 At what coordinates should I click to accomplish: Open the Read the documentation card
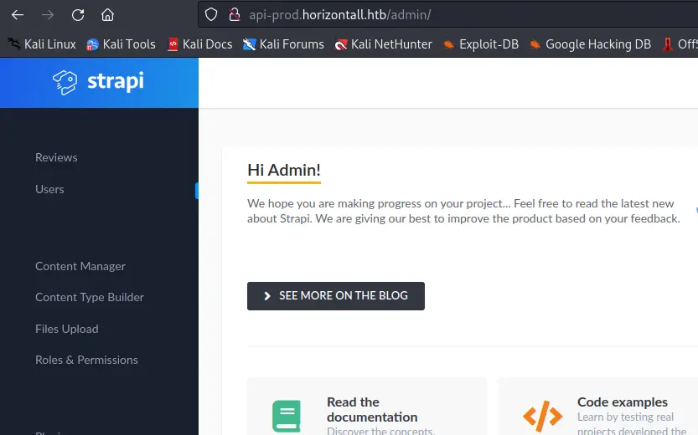pyautogui.click(x=367, y=406)
